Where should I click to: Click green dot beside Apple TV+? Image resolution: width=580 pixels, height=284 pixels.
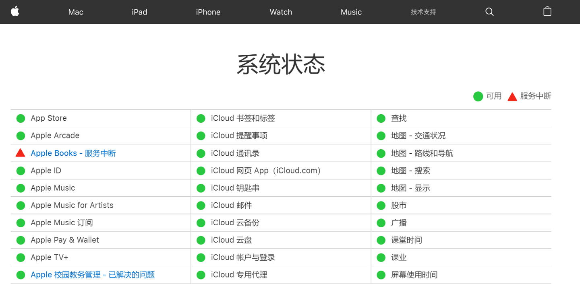point(21,257)
